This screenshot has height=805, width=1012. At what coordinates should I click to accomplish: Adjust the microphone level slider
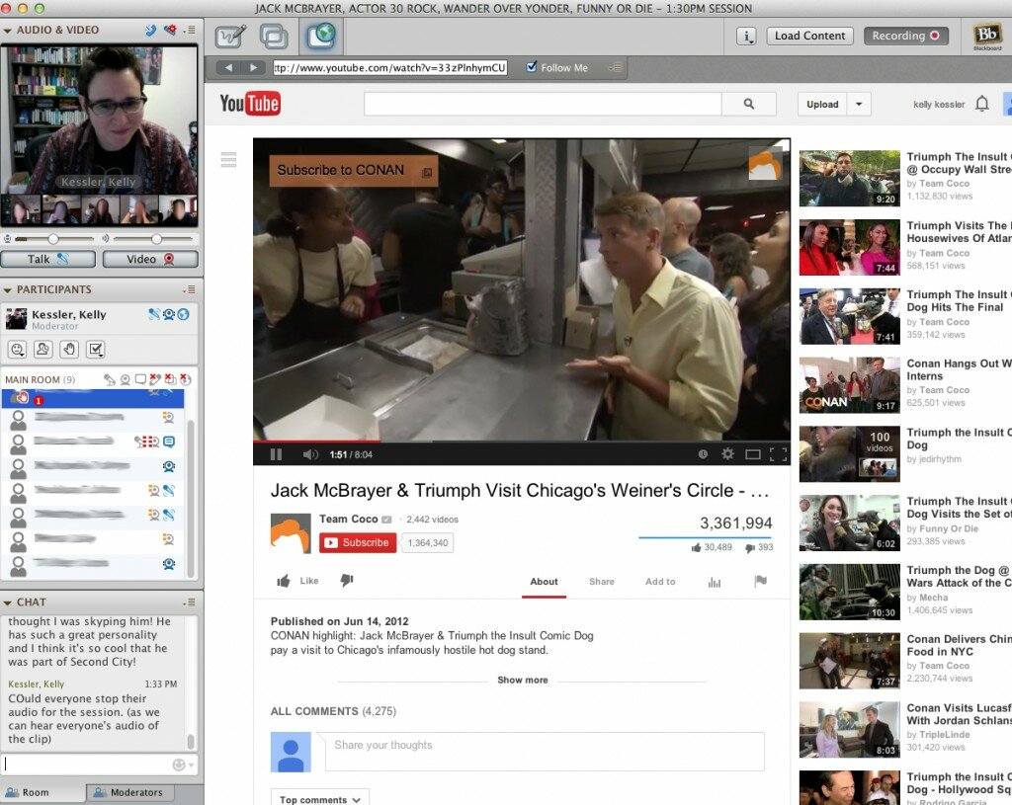[53, 239]
